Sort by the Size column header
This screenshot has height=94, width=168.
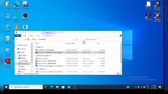coord(98,43)
